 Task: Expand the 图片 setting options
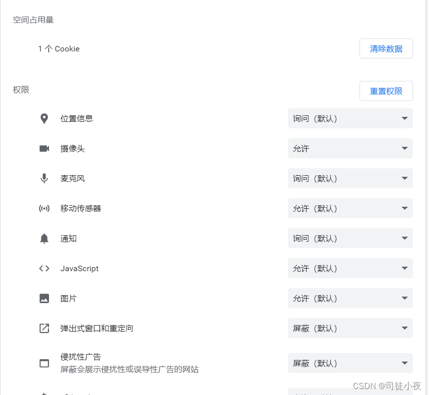350,298
